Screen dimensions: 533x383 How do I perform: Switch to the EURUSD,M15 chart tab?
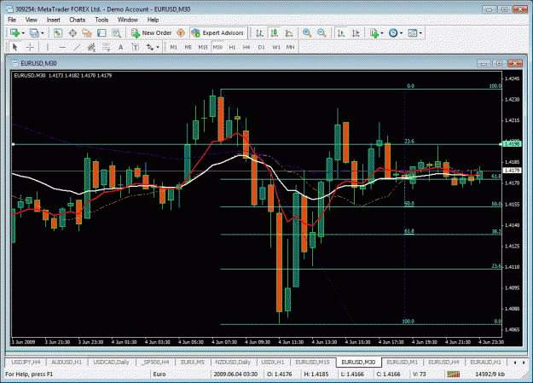point(312,363)
